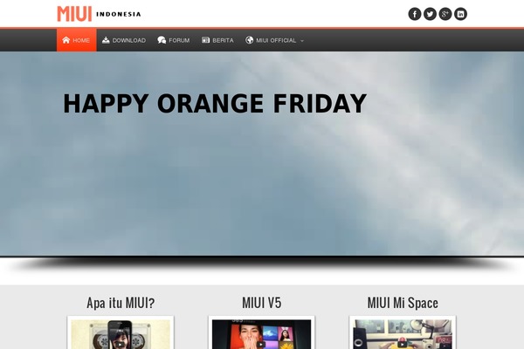Click the MIUI Indonesia logo
The height and width of the screenshot is (349, 524).
coord(99,14)
